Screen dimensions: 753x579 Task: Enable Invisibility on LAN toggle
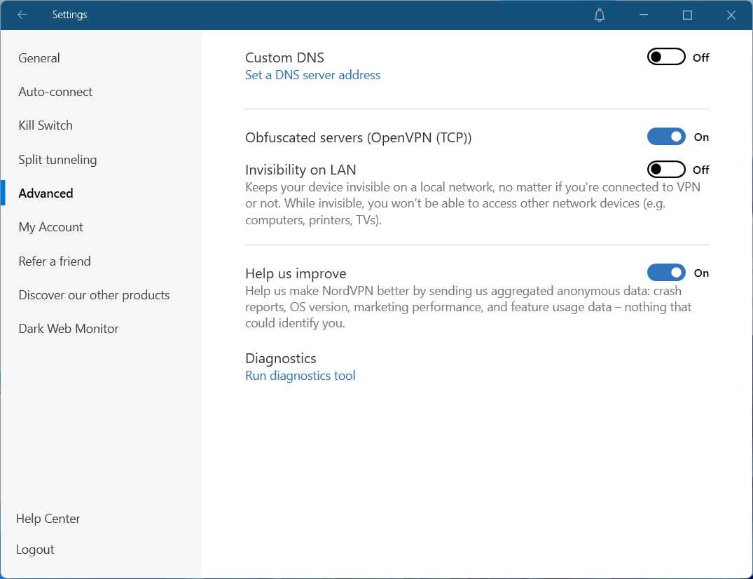pyautogui.click(x=665, y=170)
